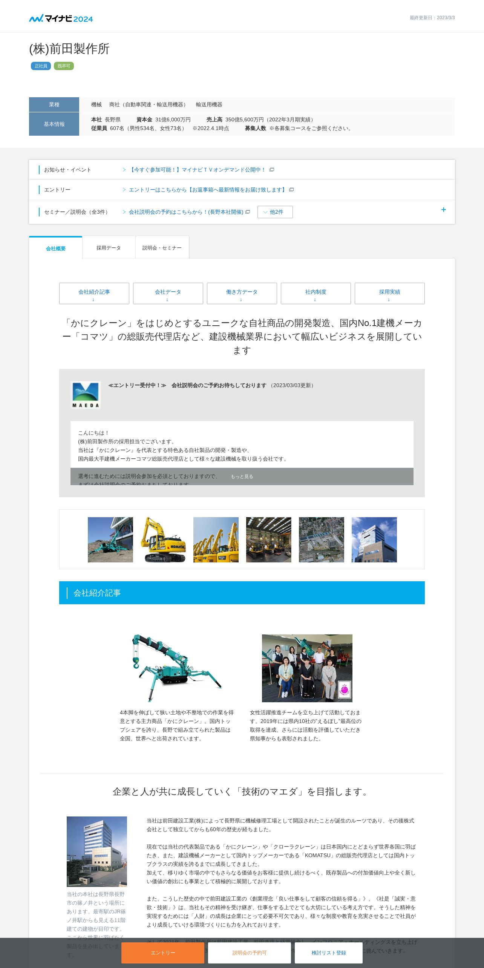484x968 pixels.
Task: Click the 会社紹介記事 blue section header
Action: (x=242, y=593)
